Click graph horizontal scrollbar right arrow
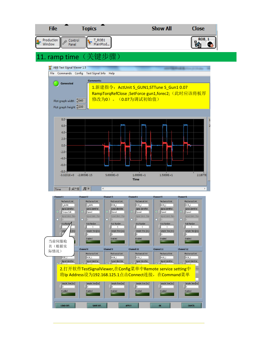This screenshot has width=275, height=356. pyautogui.click(x=205, y=188)
